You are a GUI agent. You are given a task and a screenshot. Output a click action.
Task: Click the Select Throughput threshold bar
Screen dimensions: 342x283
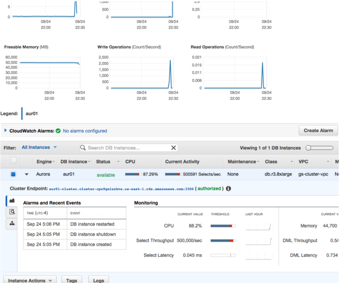click(223, 241)
